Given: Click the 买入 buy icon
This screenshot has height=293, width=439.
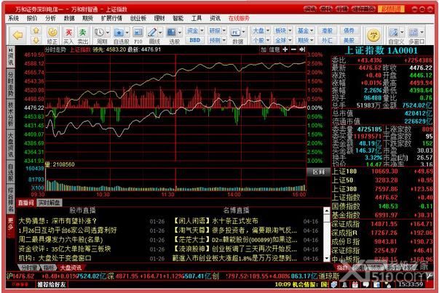Looking at the screenshot, I should tap(68, 33).
